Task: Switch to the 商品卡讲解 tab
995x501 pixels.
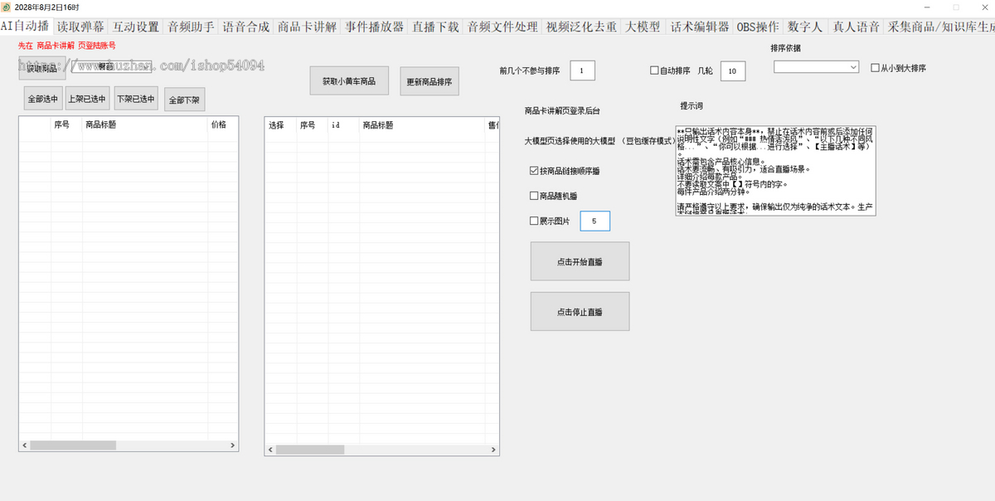Action: (308, 27)
